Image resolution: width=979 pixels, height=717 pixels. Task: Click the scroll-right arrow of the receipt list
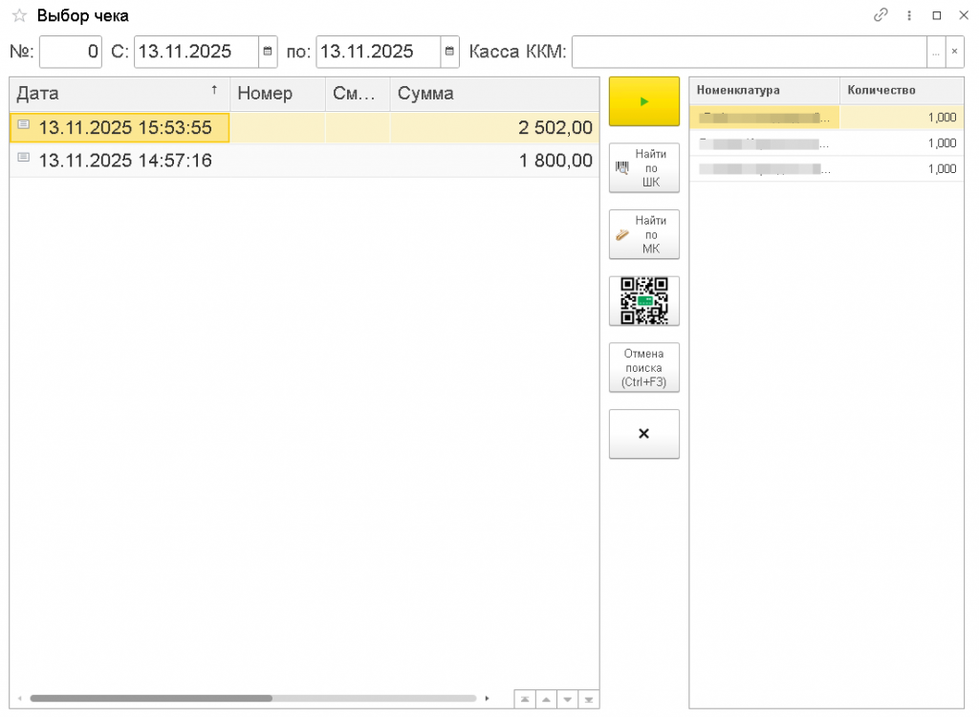[x=487, y=698]
